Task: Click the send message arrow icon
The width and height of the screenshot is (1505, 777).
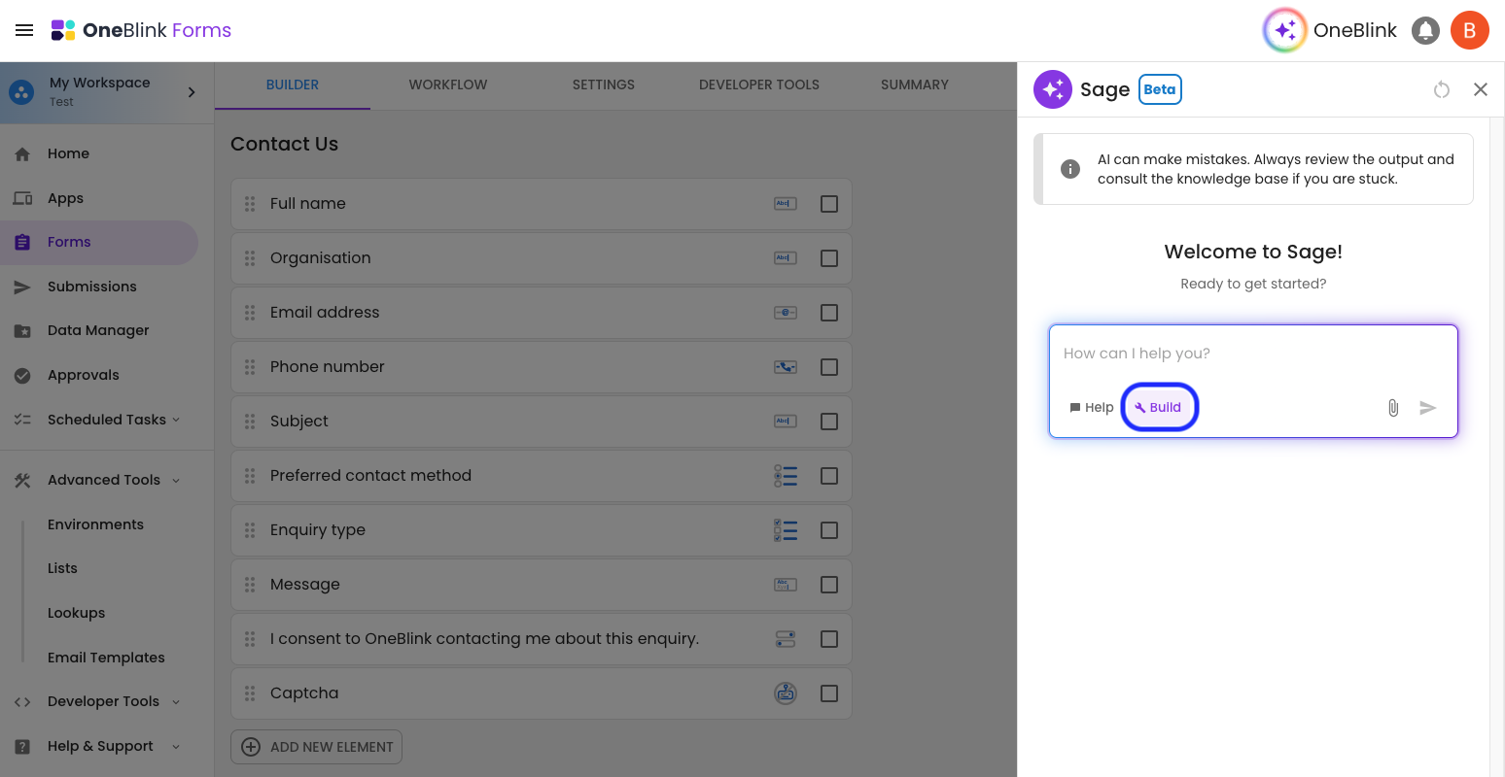Action: 1427,408
